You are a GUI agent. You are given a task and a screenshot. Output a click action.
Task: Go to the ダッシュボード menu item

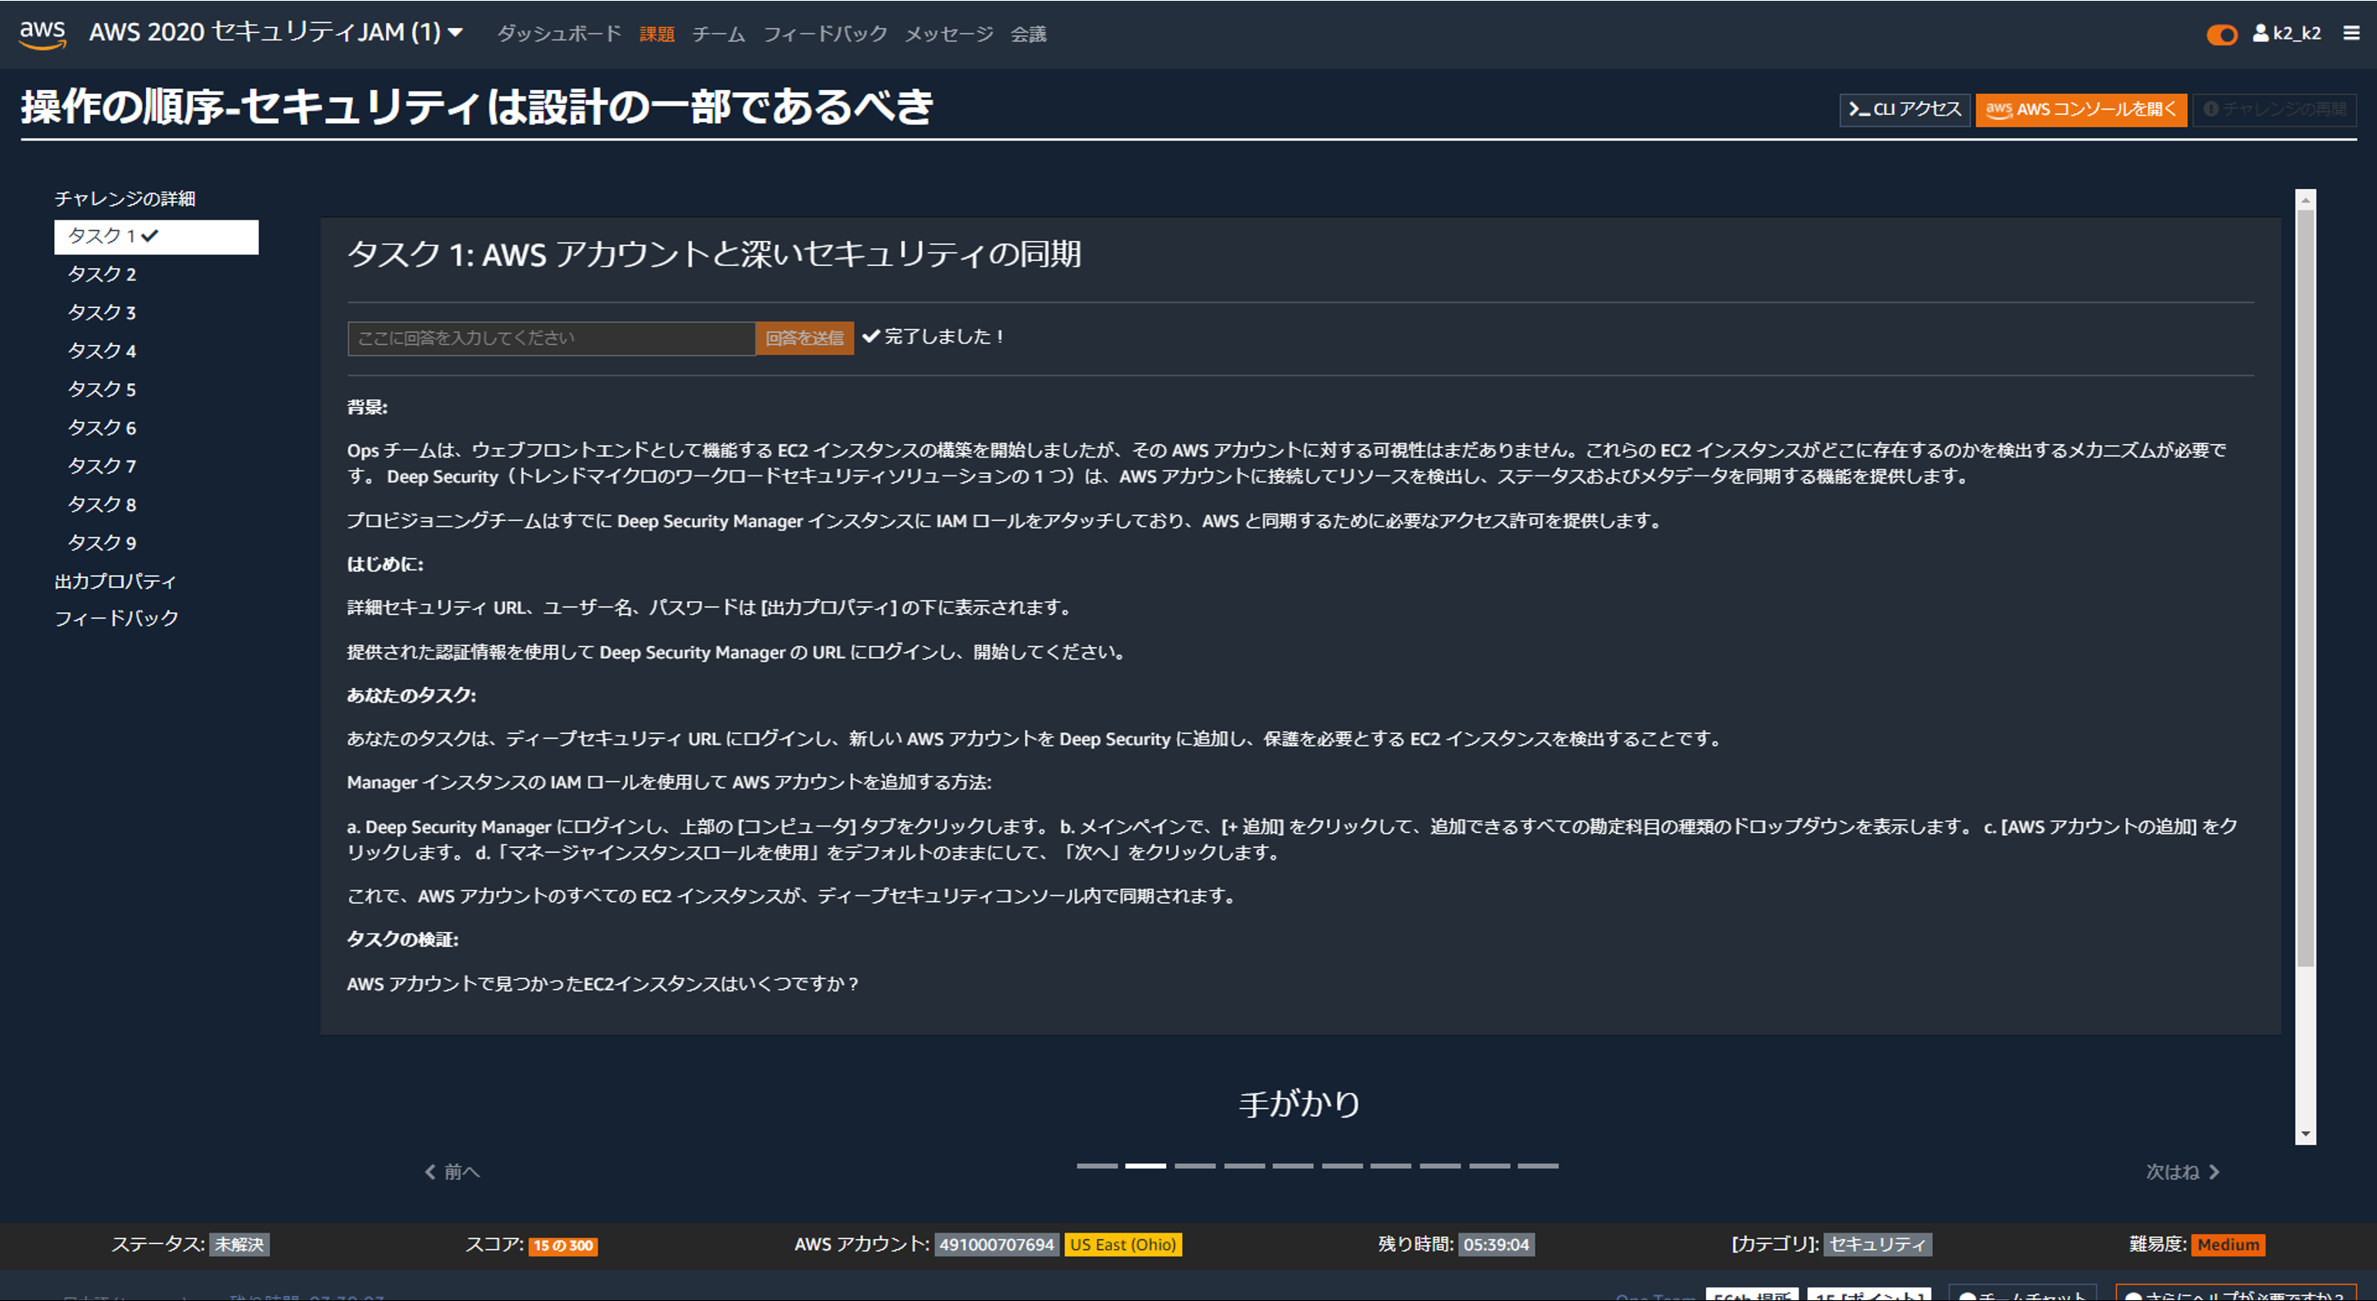(x=560, y=34)
